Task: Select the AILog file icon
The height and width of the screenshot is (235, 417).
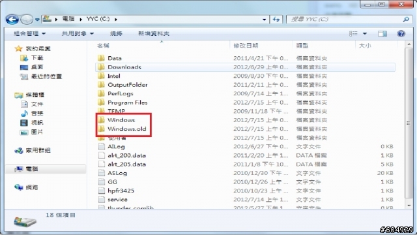Action: point(102,146)
